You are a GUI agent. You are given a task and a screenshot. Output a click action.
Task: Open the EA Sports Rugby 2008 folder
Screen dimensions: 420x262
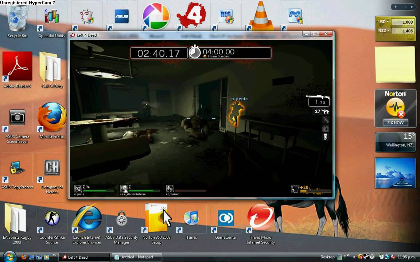pos(17,223)
